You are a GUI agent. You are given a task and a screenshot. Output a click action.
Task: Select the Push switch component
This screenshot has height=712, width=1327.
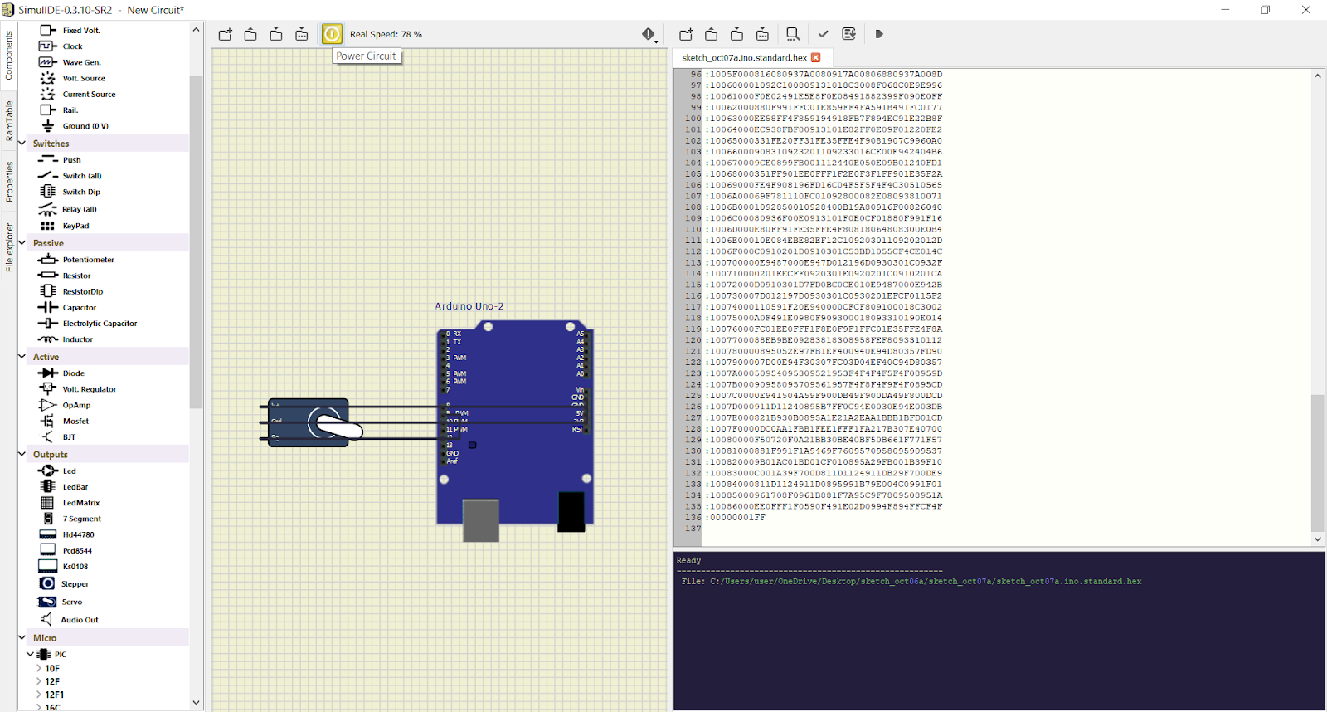(x=72, y=160)
